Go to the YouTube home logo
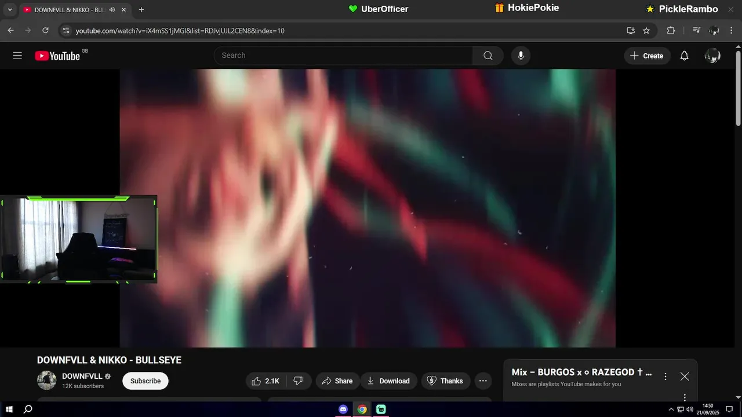The height and width of the screenshot is (417, 742). tap(57, 56)
